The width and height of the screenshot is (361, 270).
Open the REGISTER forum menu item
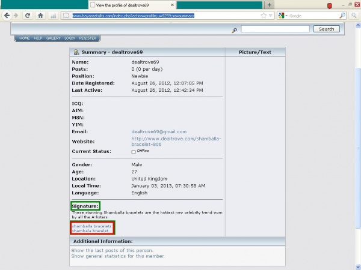(87, 38)
